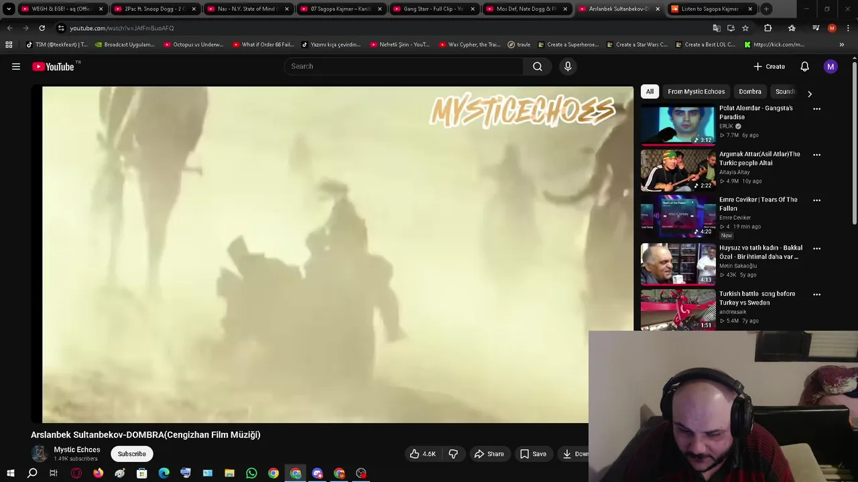Like the video with thumbs up
Screen dimensions: 858x482
(423, 454)
